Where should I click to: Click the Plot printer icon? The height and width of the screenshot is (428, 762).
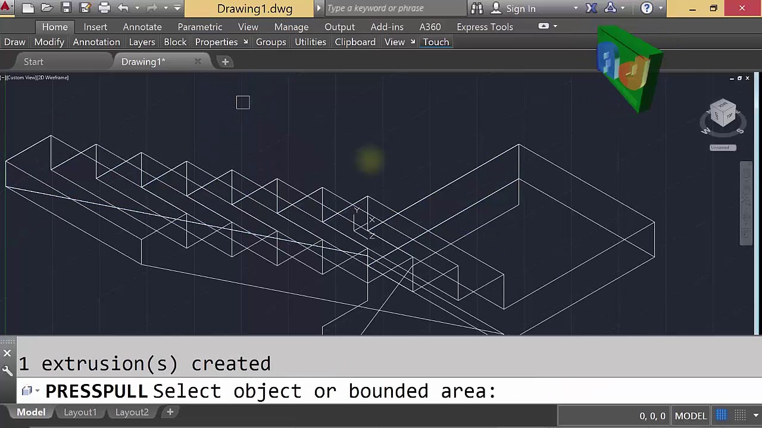tap(104, 8)
